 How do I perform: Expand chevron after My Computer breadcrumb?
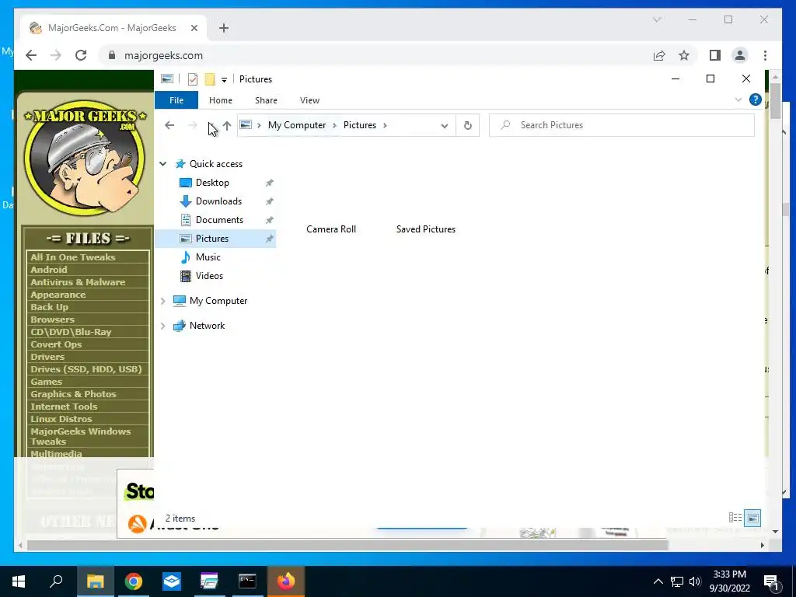(x=334, y=125)
